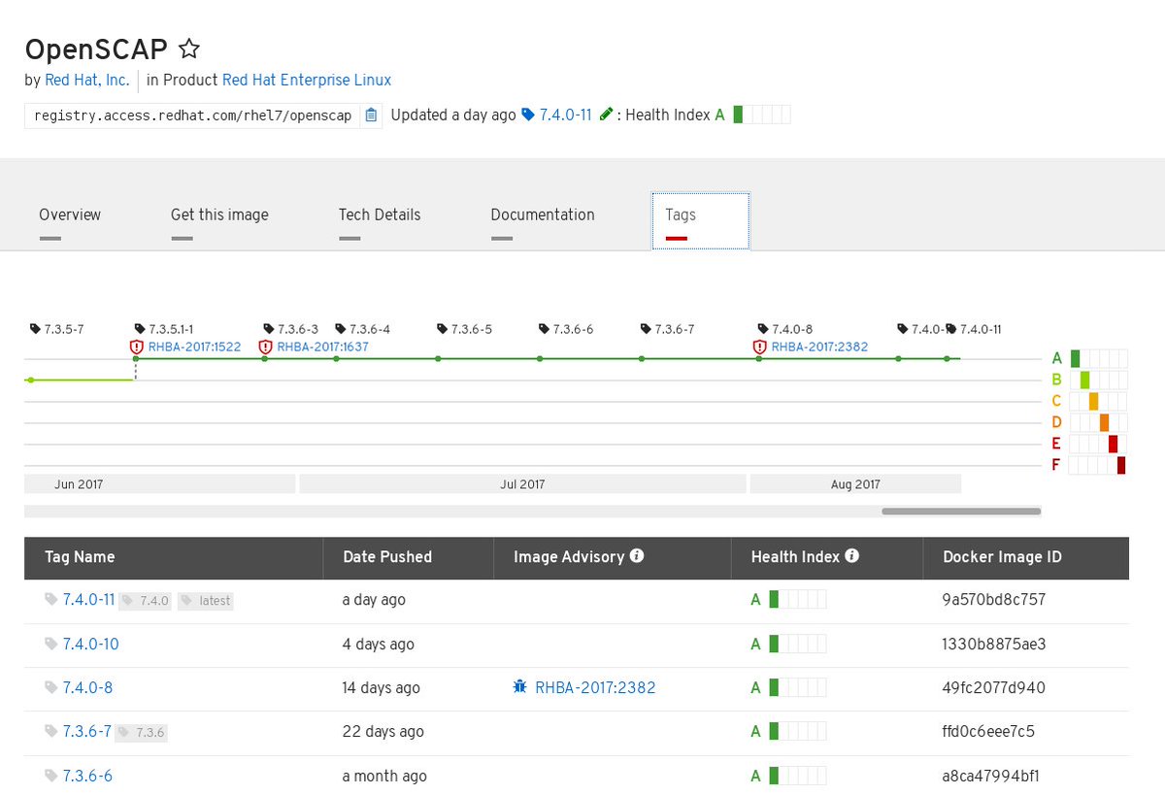Open Red Hat Enterprise Linux product link

click(x=307, y=80)
